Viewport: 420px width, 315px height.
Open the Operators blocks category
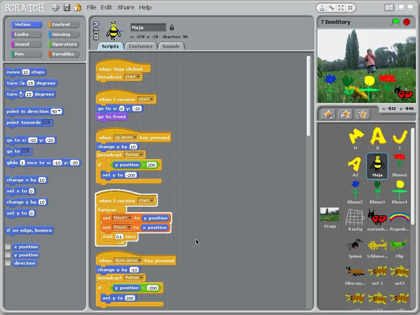pos(64,44)
